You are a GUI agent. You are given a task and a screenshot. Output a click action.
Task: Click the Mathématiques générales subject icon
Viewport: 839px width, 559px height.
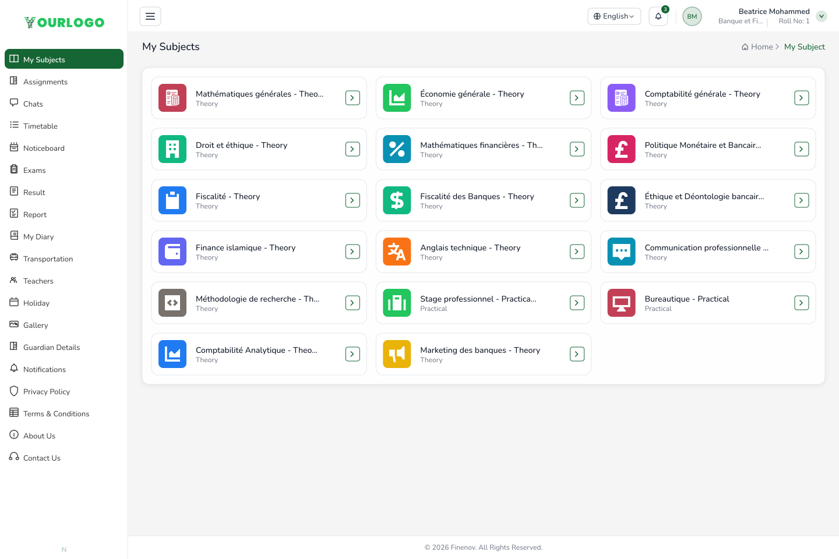[x=172, y=98]
